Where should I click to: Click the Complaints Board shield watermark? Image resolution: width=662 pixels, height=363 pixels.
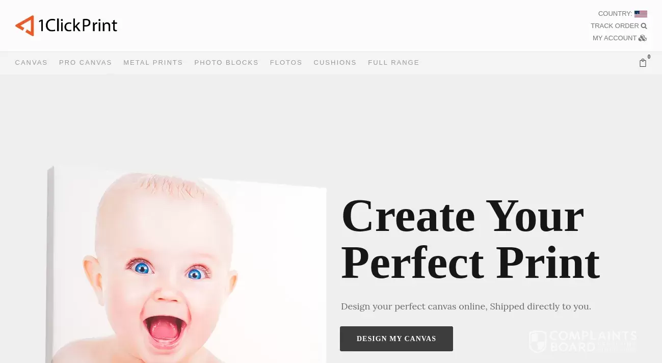point(538,342)
